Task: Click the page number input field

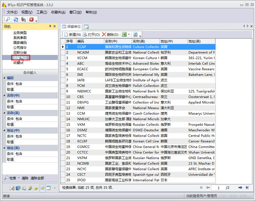Action: (218, 188)
